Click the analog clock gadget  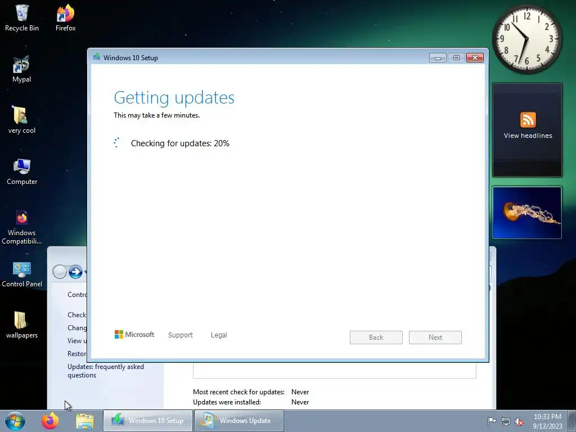click(x=526, y=39)
